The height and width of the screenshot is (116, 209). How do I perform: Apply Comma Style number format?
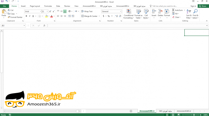(x=112, y=16)
